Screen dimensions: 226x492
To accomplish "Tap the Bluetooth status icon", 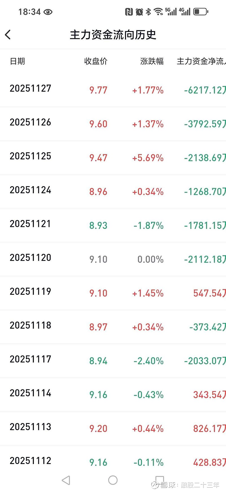I will (x=148, y=12).
